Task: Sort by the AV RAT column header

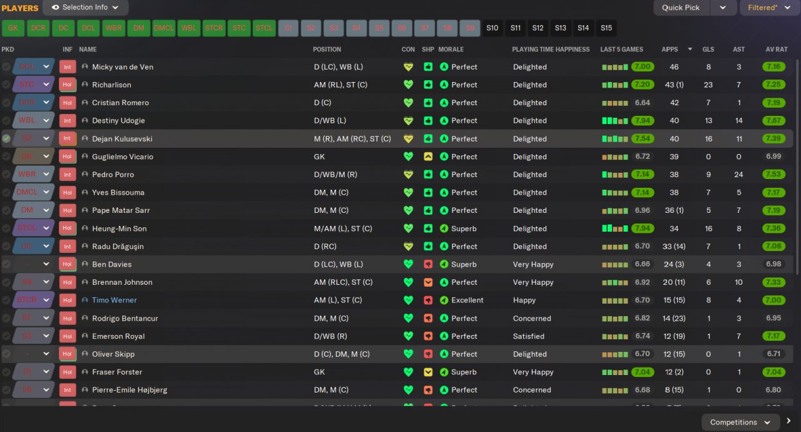Action: 777,49
